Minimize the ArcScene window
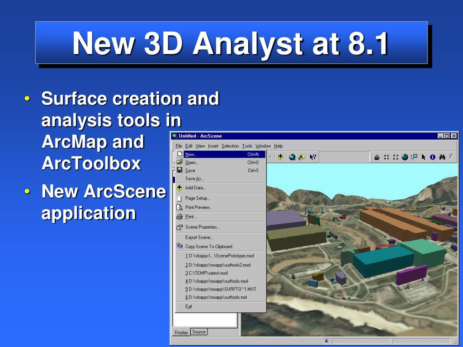Screen dimensions: 463x347 (440, 136)
